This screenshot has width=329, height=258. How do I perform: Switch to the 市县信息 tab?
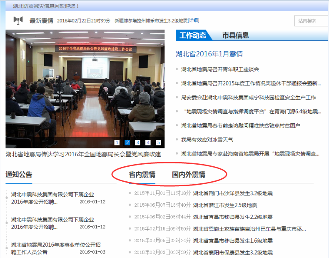point(235,35)
